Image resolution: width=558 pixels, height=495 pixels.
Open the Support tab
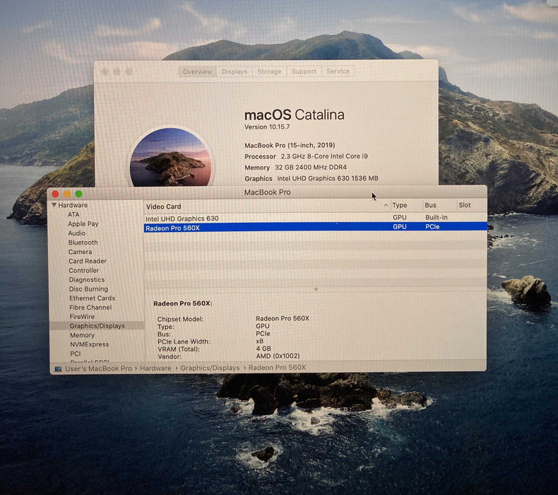pos(304,71)
